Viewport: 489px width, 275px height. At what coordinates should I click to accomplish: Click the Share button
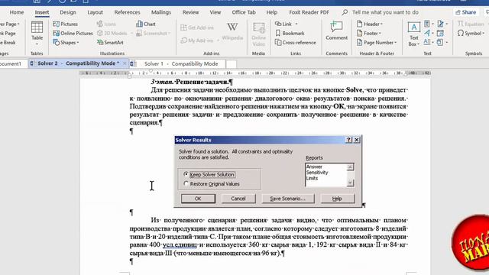pos(466,12)
